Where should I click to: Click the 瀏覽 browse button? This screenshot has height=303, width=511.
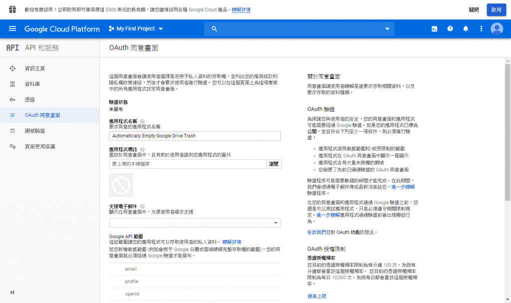tap(273, 164)
